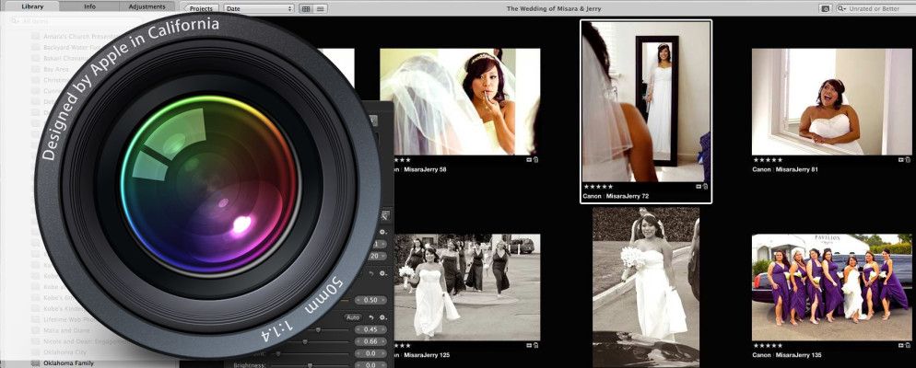Switch to the Library tab
This screenshot has width=916, height=368.
coord(32,7)
